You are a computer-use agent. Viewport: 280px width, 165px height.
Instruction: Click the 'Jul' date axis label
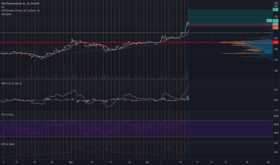268,162
